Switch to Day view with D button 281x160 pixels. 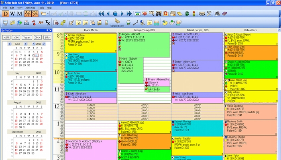pyautogui.click(x=6, y=14)
